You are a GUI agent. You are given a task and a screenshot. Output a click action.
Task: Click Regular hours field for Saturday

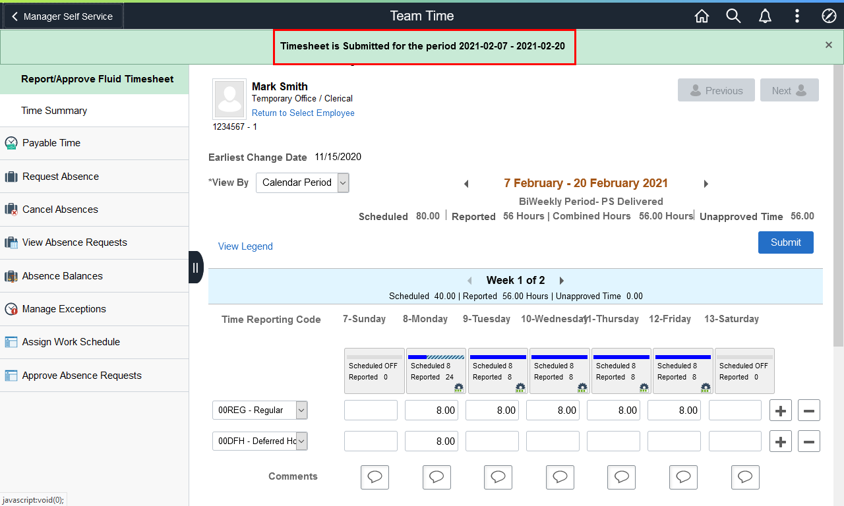(735, 410)
